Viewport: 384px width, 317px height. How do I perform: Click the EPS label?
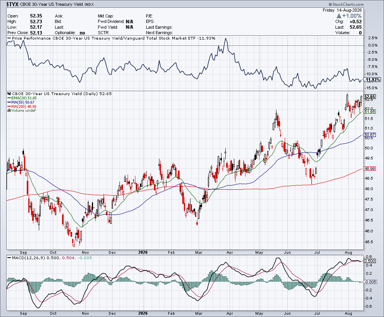coord(150,22)
